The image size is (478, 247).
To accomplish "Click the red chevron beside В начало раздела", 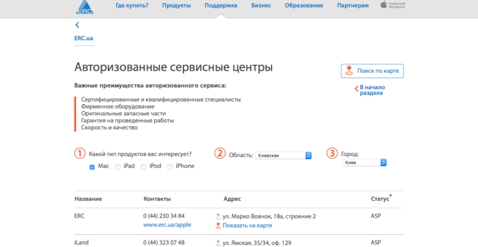I will tap(356, 88).
